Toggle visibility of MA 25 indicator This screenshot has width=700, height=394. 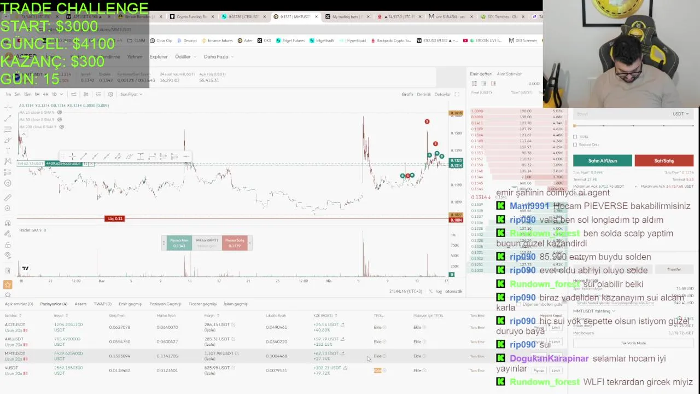(x=60, y=112)
